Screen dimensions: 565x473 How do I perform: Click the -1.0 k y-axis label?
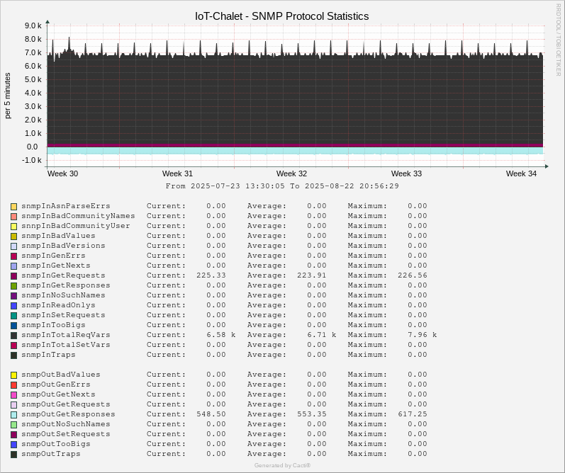tap(32, 160)
